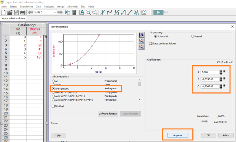
Task: Click the green Collect play button
Action: click(158, 12)
